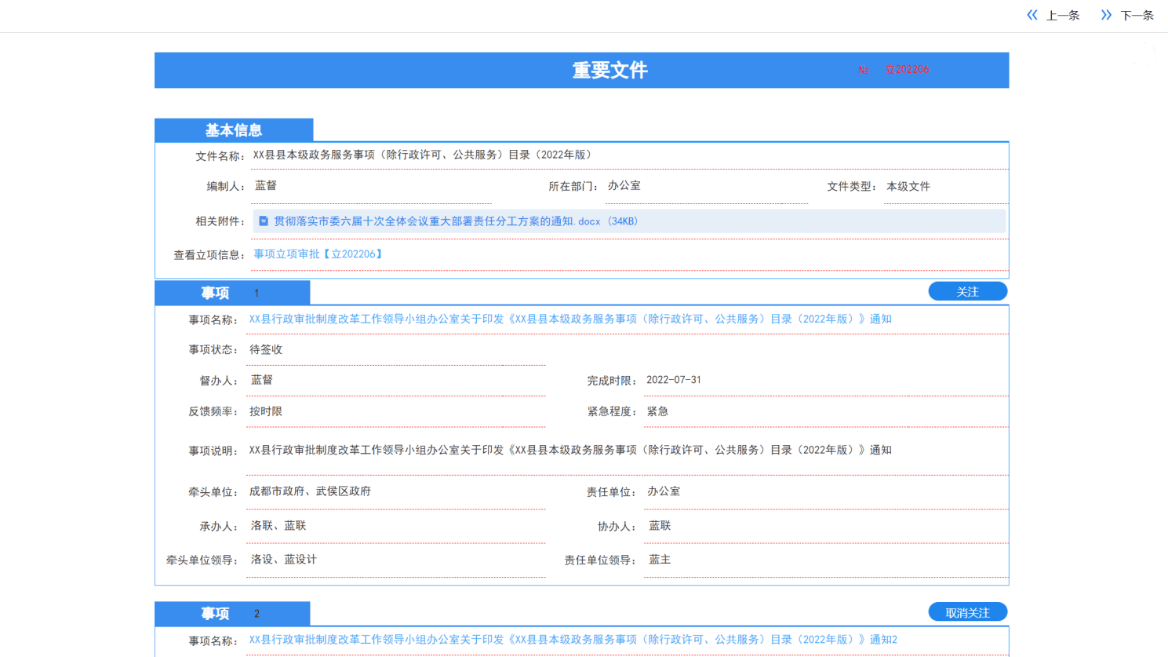The width and height of the screenshot is (1168, 657).
Task: Click the document number 立202206 in header
Action: point(907,70)
